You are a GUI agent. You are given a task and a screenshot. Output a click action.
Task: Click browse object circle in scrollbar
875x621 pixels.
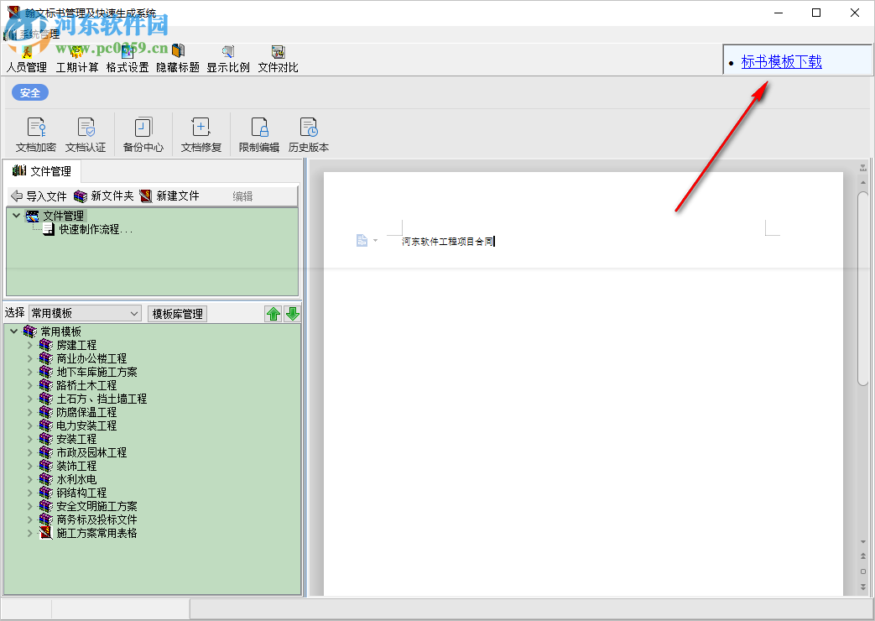click(862, 571)
